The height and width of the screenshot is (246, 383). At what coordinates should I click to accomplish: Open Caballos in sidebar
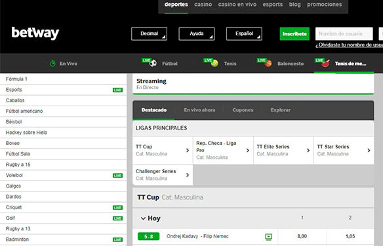(x=63, y=100)
